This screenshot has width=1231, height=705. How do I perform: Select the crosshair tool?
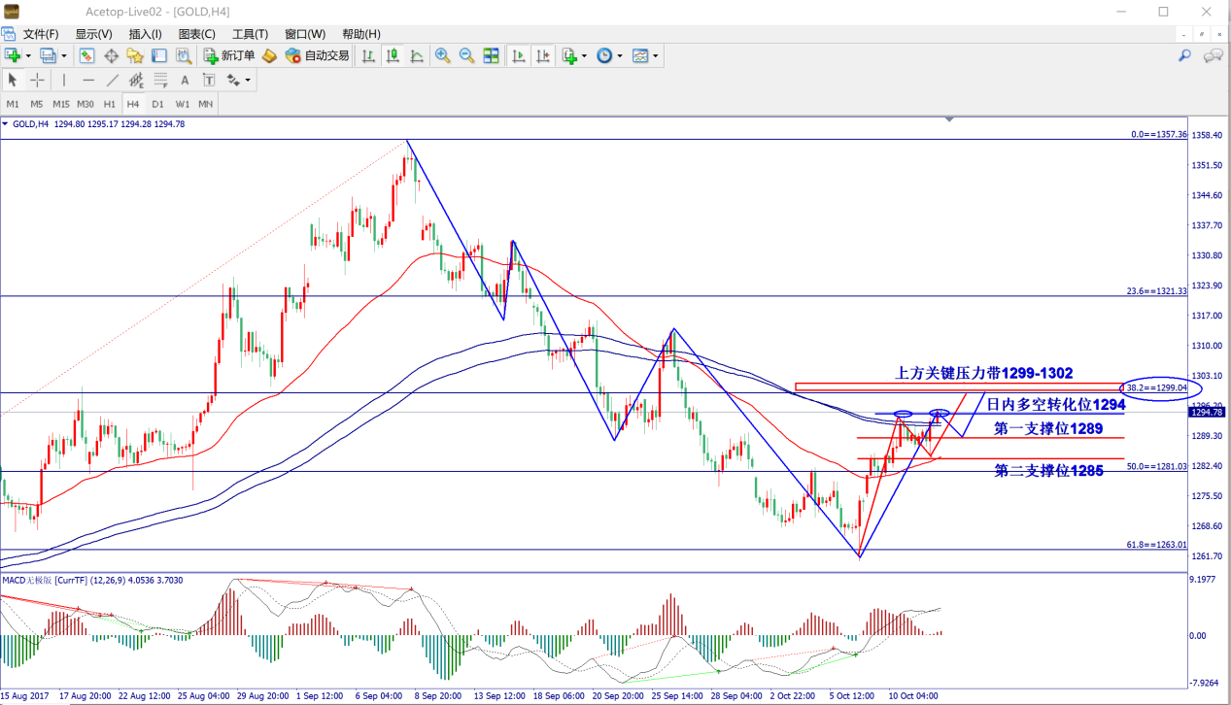point(37,80)
